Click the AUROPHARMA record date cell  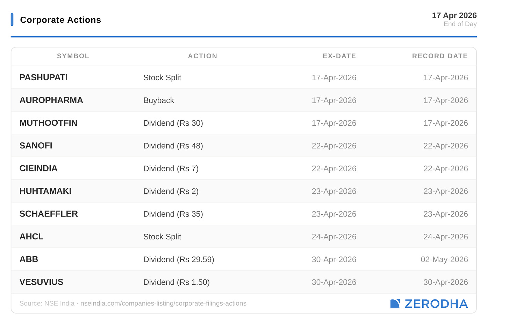point(446,101)
